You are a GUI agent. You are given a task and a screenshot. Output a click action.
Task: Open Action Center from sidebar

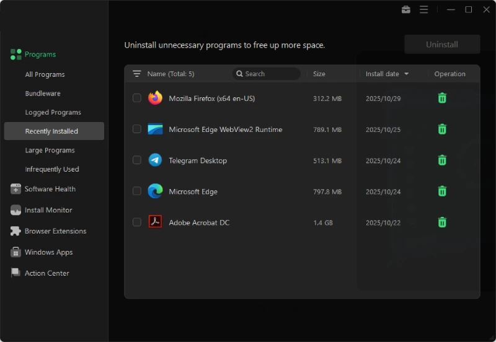46,273
